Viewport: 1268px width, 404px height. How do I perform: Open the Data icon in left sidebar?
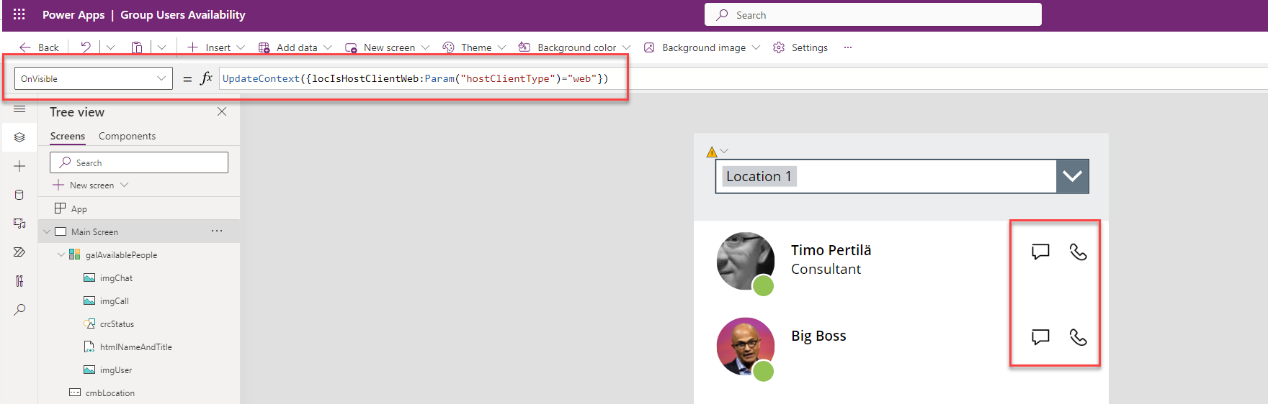(x=19, y=195)
